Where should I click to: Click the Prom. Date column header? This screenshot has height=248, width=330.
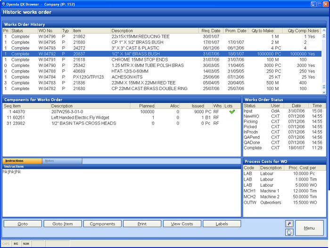point(236,31)
